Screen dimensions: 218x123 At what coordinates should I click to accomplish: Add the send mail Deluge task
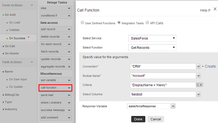click(x=56, y=95)
